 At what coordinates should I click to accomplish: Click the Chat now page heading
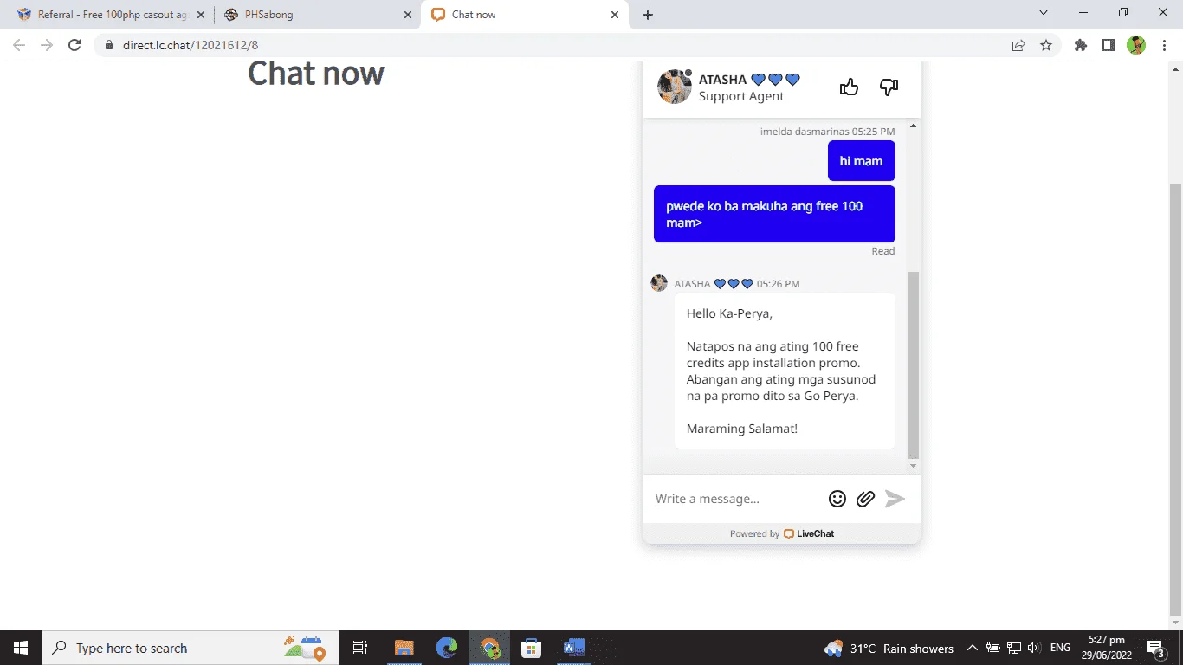316,74
